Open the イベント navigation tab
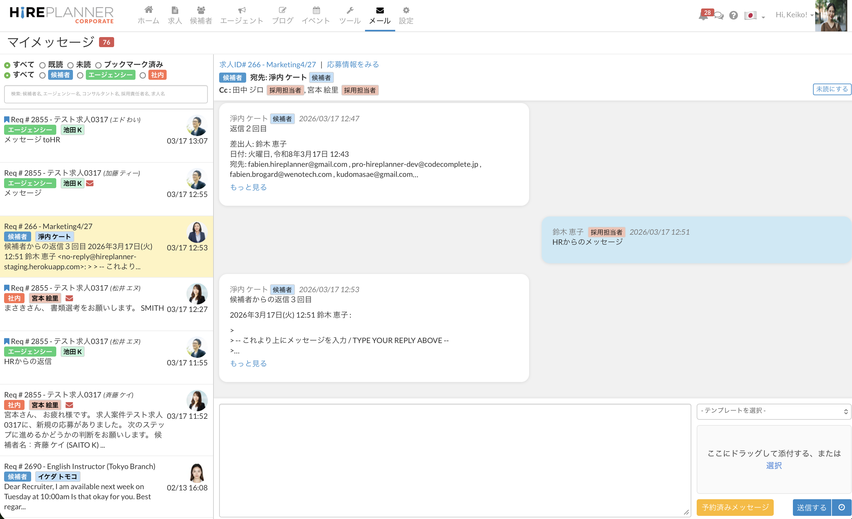Viewport: 852px width, 519px height. [x=316, y=15]
